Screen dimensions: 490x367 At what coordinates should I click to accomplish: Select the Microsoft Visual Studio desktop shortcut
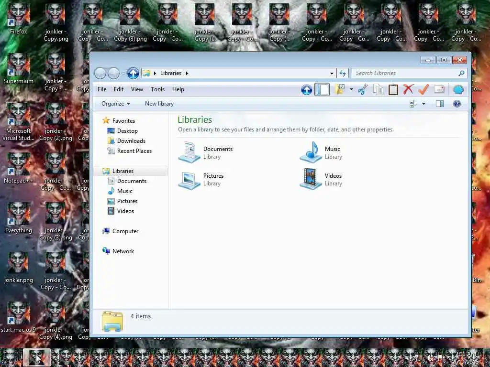[x=19, y=122]
